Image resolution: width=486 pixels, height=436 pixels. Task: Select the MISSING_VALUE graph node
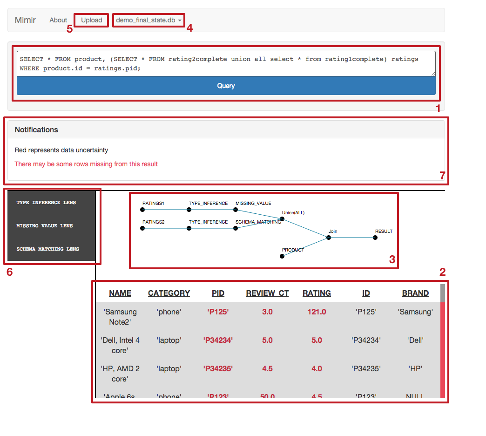pyautogui.click(x=236, y=210)
